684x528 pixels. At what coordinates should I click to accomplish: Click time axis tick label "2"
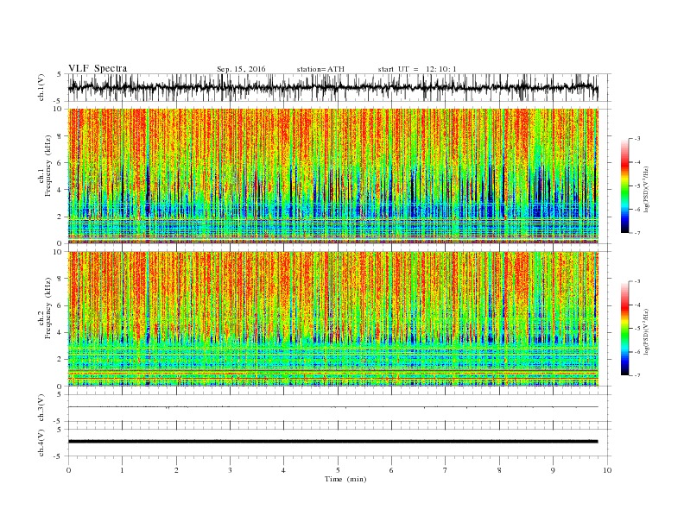(x=176, y=470)
